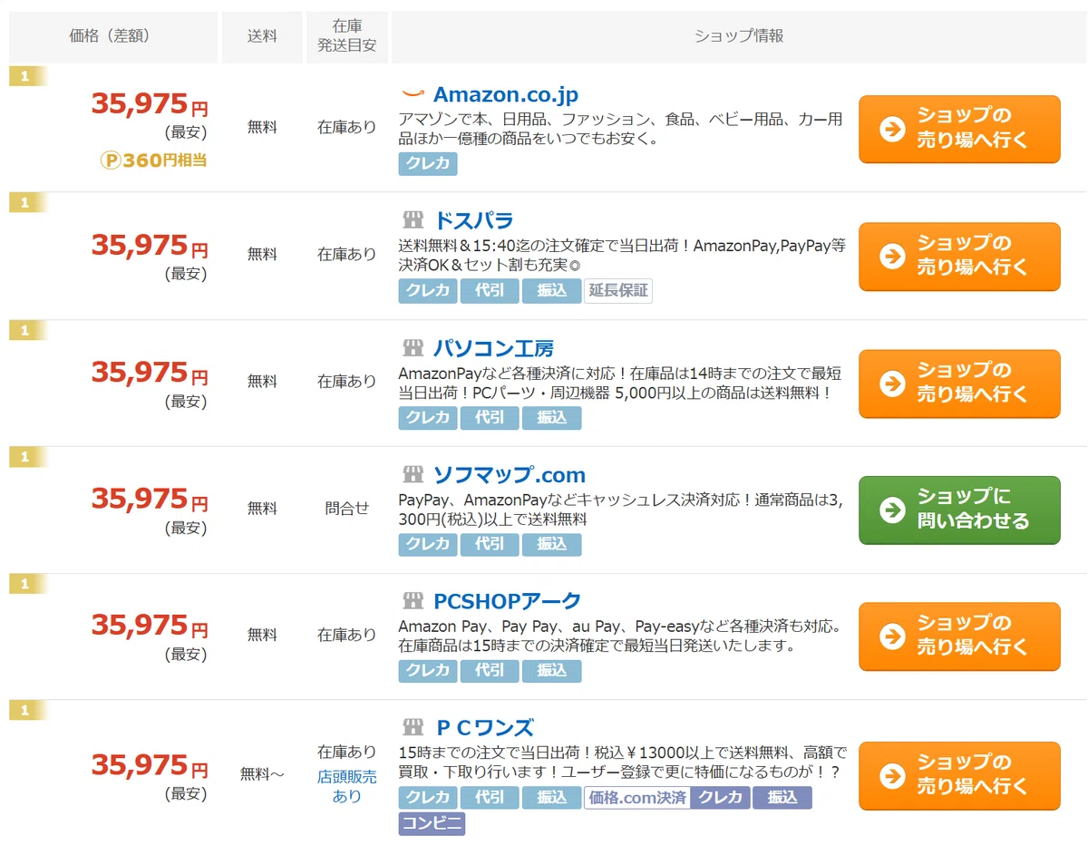The width and height of the screenshot is (1088, 845).
Task: Click 35,975円 price in ドスパラ row
Action: point(150,246)
